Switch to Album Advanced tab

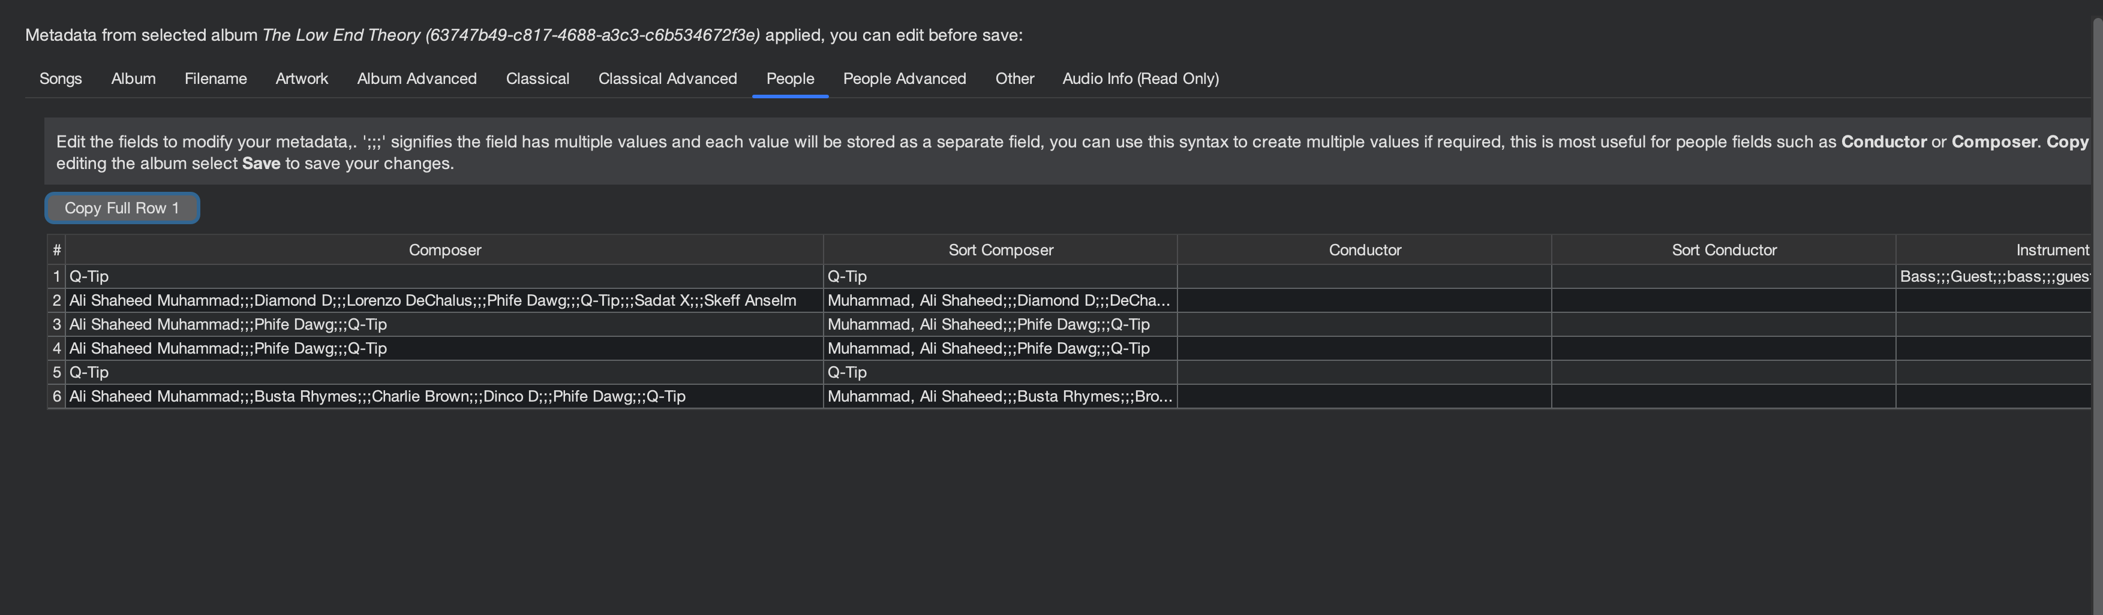coord(416,79)
